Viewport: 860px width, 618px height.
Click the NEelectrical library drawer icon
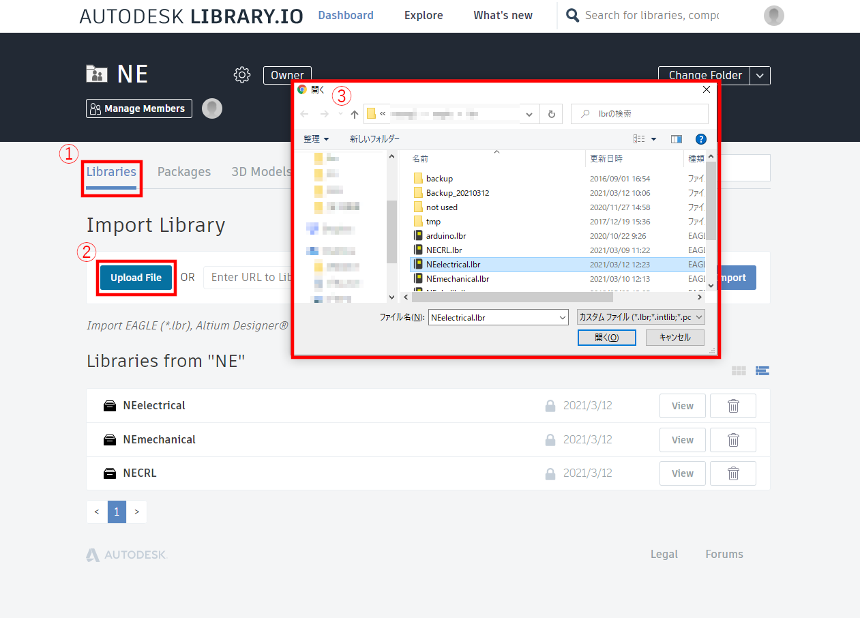click(110, 406)
